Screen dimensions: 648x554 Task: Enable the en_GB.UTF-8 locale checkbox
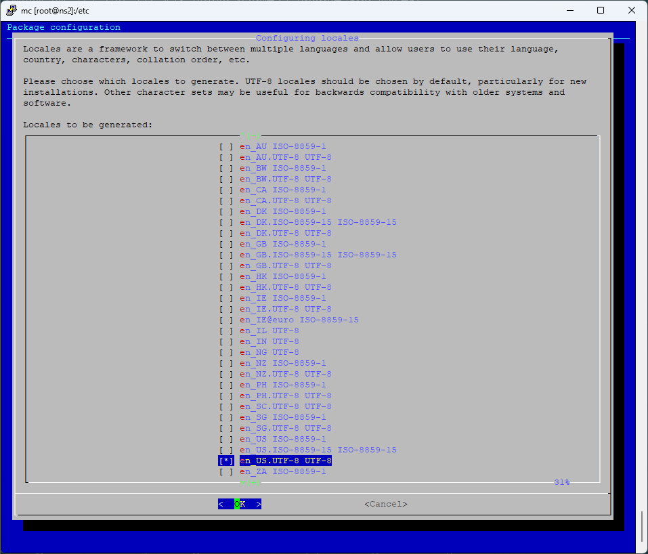coord(226,265)
